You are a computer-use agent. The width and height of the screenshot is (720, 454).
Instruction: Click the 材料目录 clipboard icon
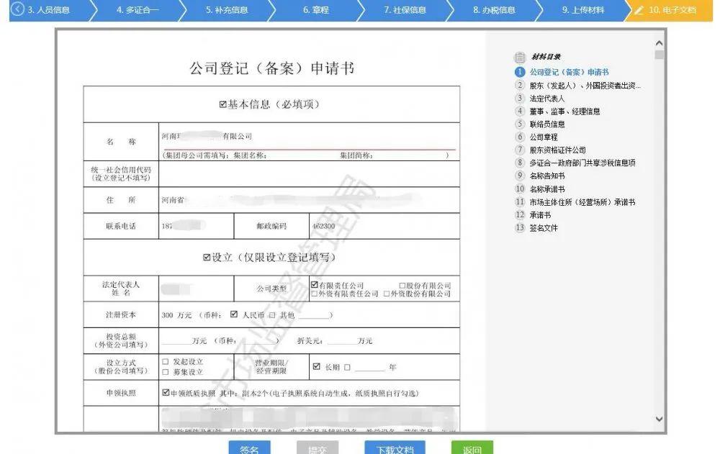(520, 58)
